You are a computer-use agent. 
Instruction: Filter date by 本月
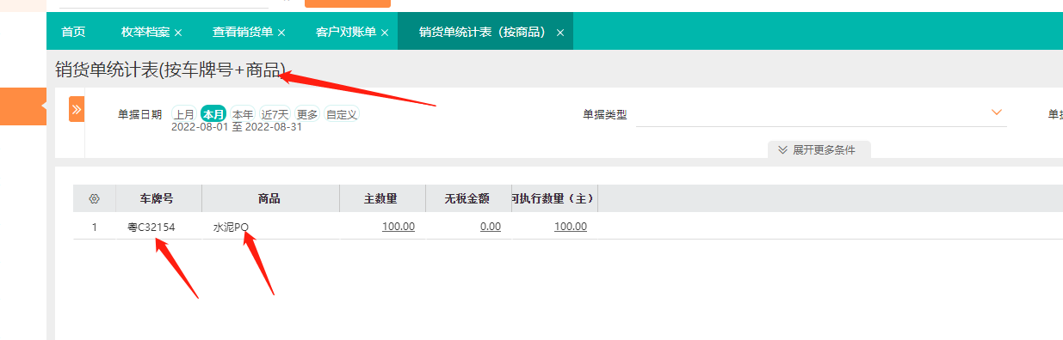[x=213, y=114]
